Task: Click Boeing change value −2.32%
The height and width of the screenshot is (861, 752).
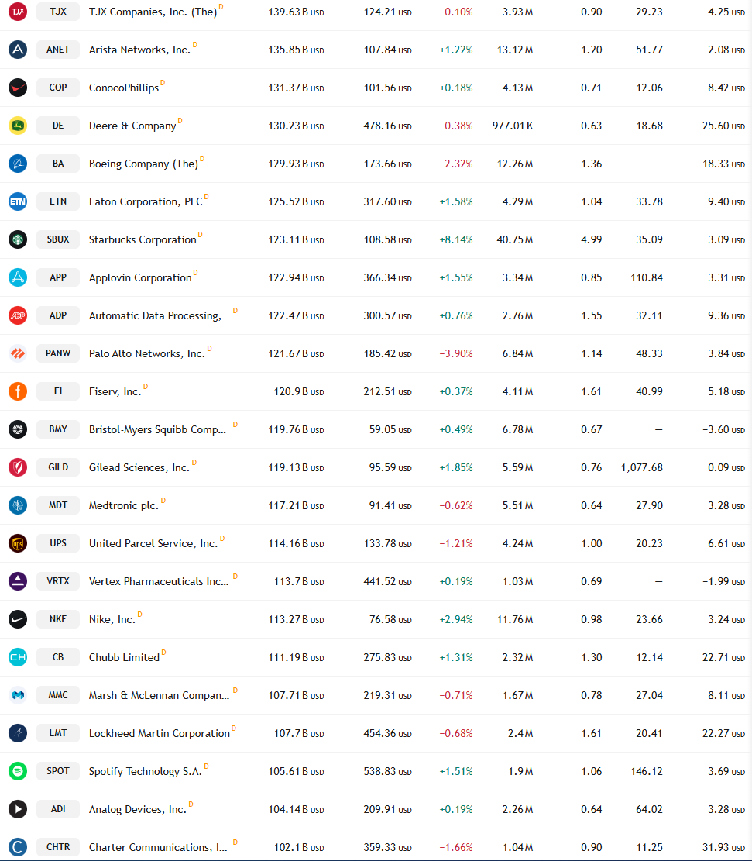Action: coord(455,164)
